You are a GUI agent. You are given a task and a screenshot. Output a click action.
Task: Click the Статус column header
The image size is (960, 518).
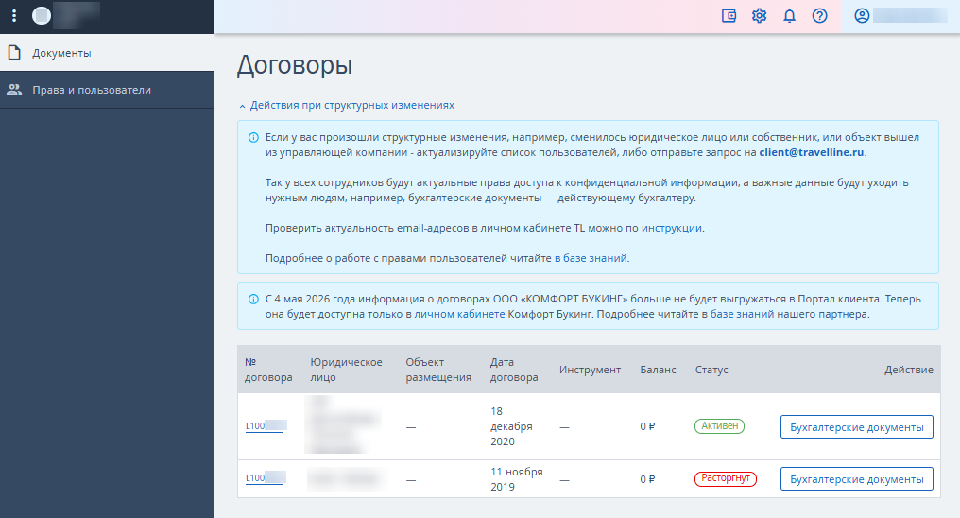(711, 370)
